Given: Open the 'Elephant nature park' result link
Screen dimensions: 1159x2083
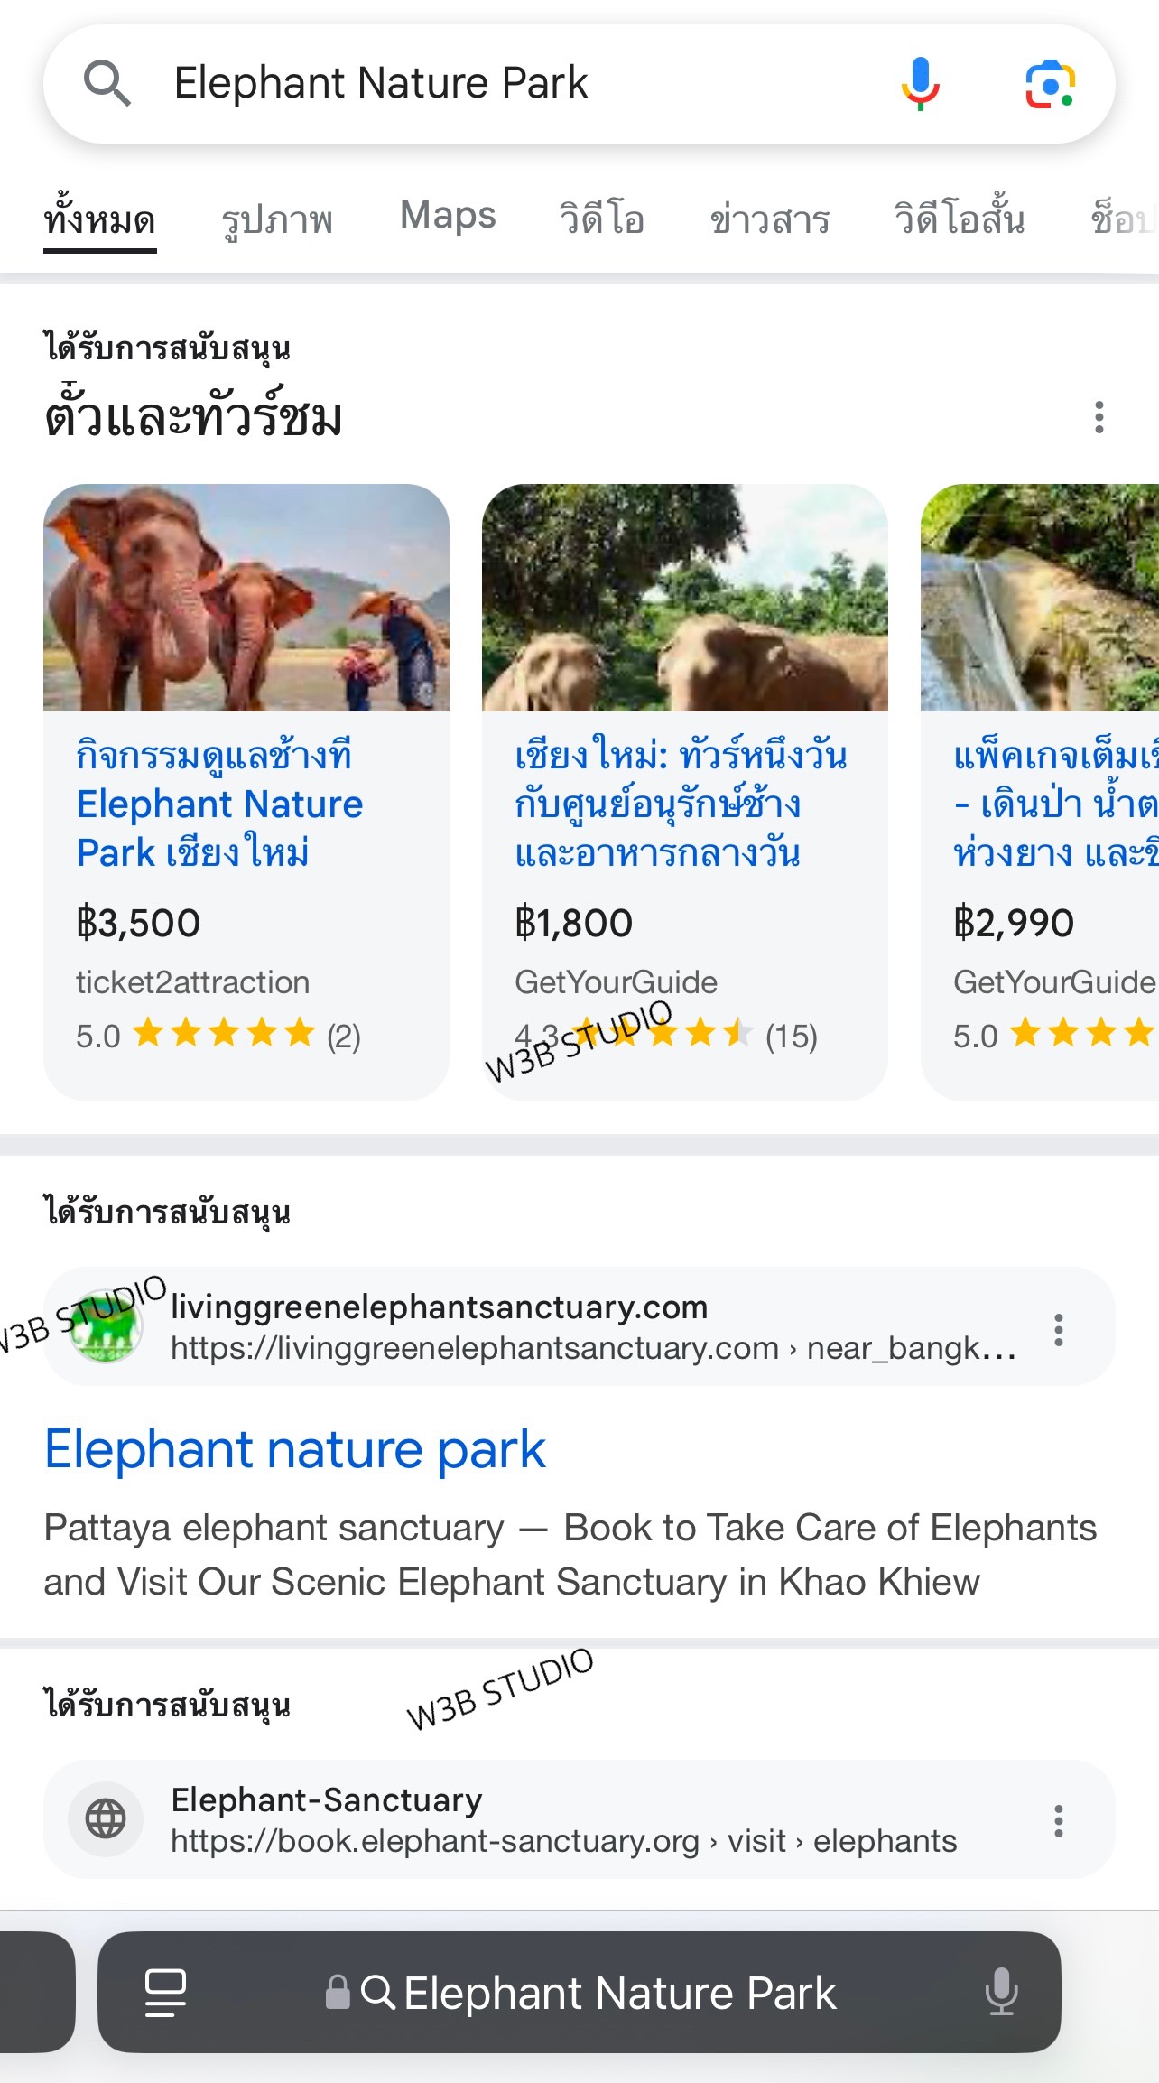Looking at the screenshot, I should click(295, 1450).
